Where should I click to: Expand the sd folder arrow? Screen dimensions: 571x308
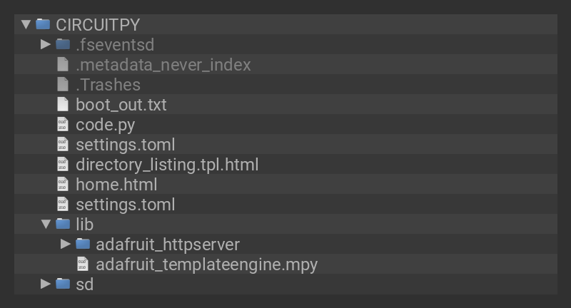[x=46, y=284]
